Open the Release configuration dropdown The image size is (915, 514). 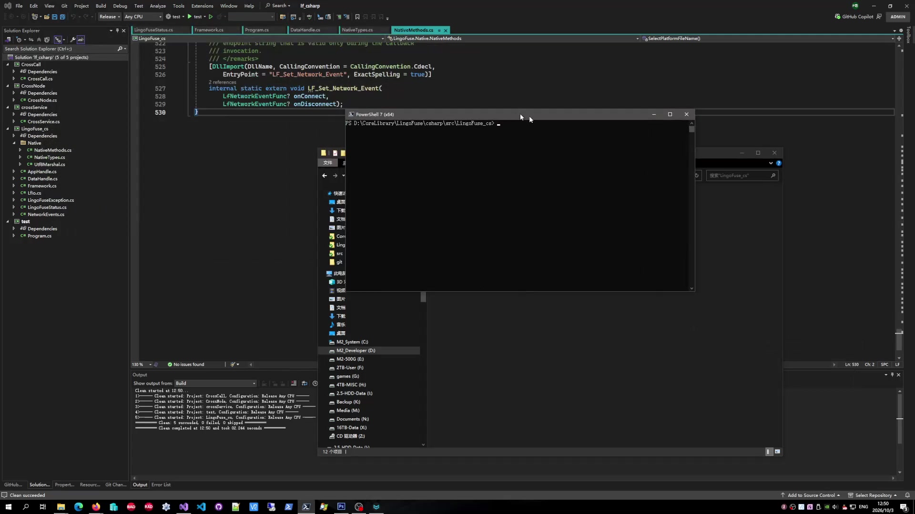[110, 17]
